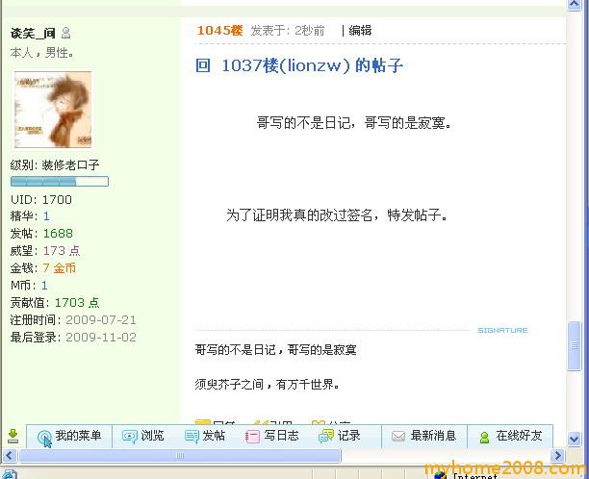
Task: Click the 记录 chat bubbles icon
Action: pos(325,437)
